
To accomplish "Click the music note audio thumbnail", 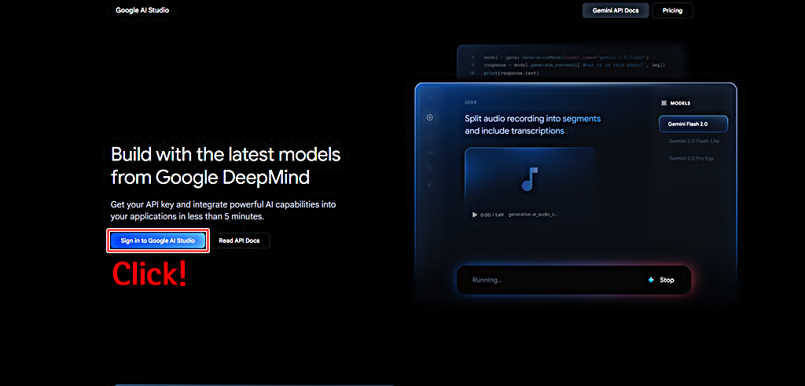I will tap(529, 179).
